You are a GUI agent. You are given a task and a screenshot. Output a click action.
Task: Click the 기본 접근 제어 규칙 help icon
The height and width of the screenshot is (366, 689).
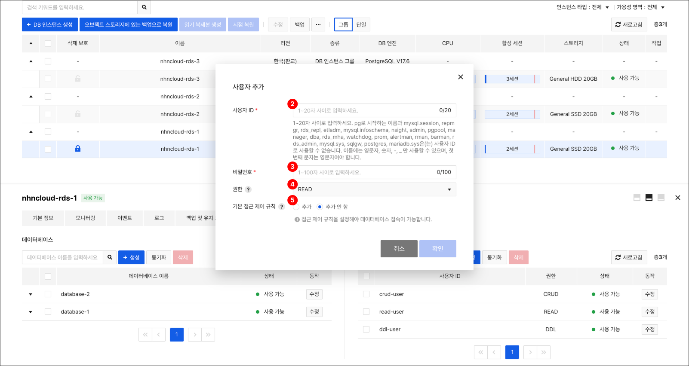click(x=282, y=207)
